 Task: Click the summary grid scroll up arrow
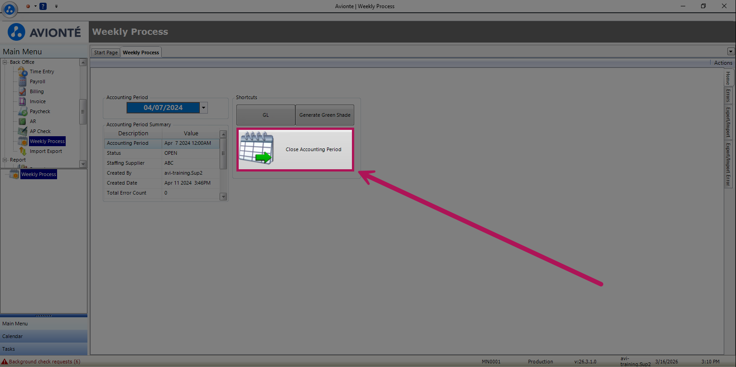tap(223, 134)
